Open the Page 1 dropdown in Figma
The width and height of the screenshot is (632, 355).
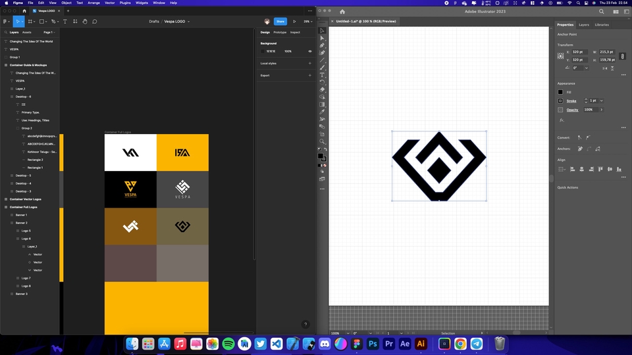49,32
